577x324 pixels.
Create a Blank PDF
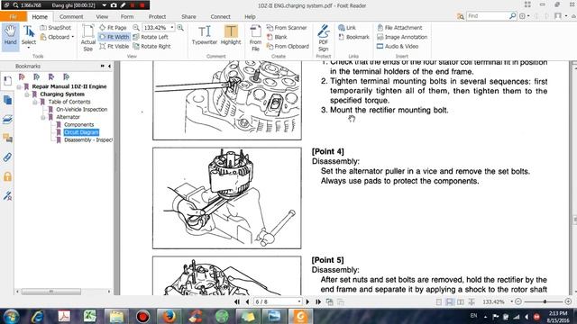click(277, 37)
